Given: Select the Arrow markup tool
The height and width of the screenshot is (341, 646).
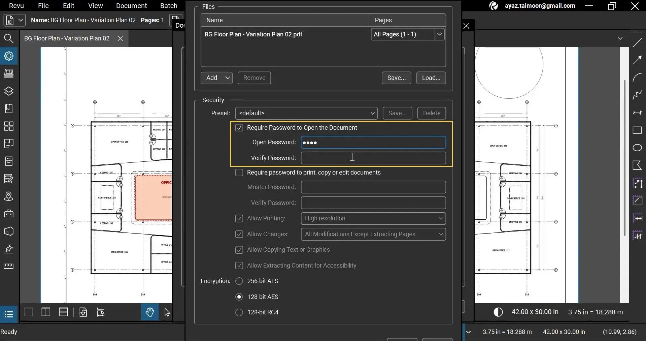Looking at the screenshot, I should coord(637,60).
